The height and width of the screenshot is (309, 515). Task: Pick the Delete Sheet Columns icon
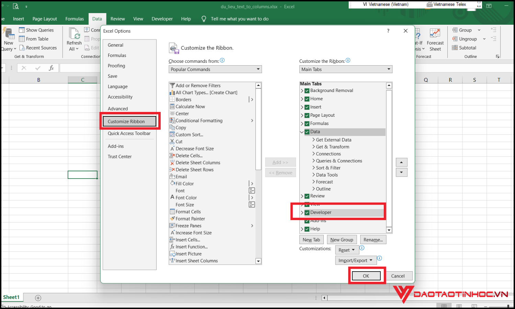172,163
